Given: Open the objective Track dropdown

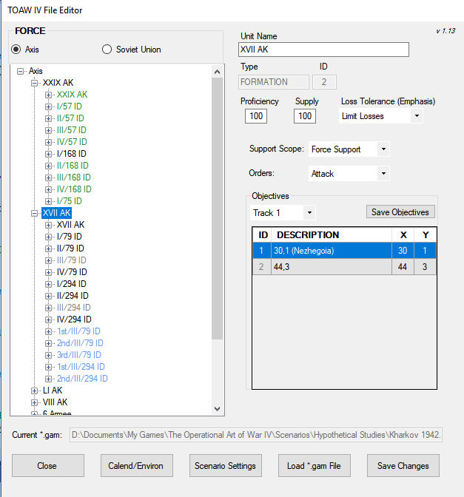Looking at the screenshot, I should (309, 213).
